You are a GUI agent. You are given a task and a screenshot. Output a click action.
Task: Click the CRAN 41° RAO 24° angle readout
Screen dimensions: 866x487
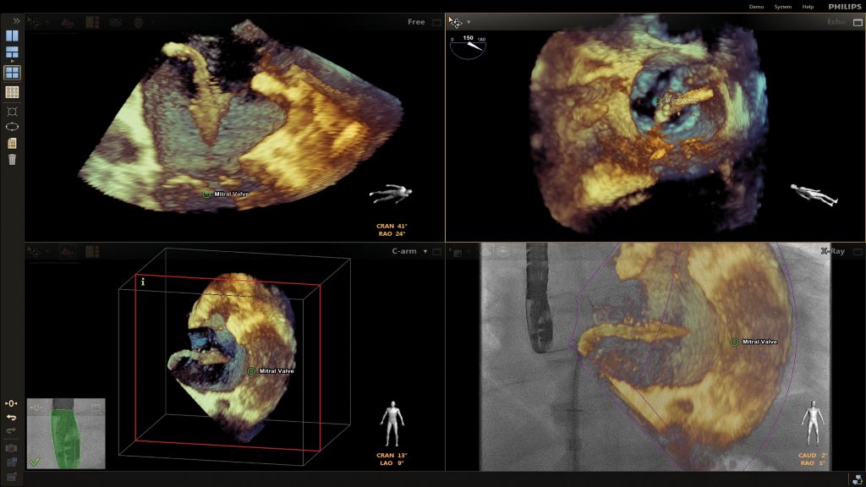(x=392, y=230)
